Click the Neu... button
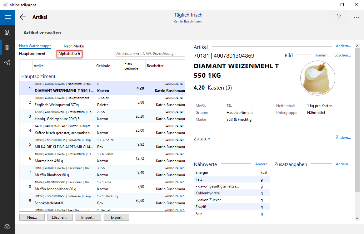 tap(32, 217)
